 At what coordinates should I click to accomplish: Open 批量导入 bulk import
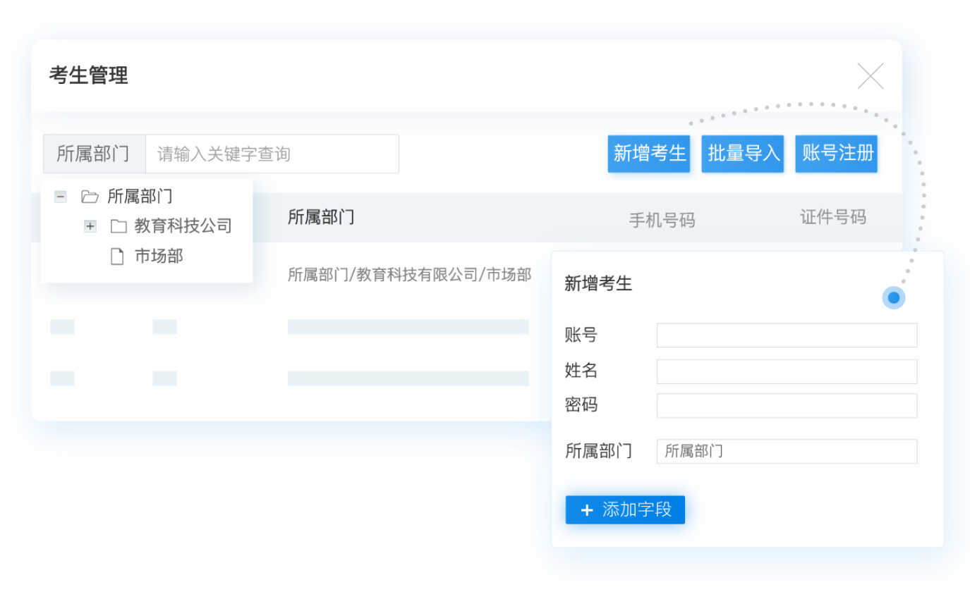[x=742, y=153]
